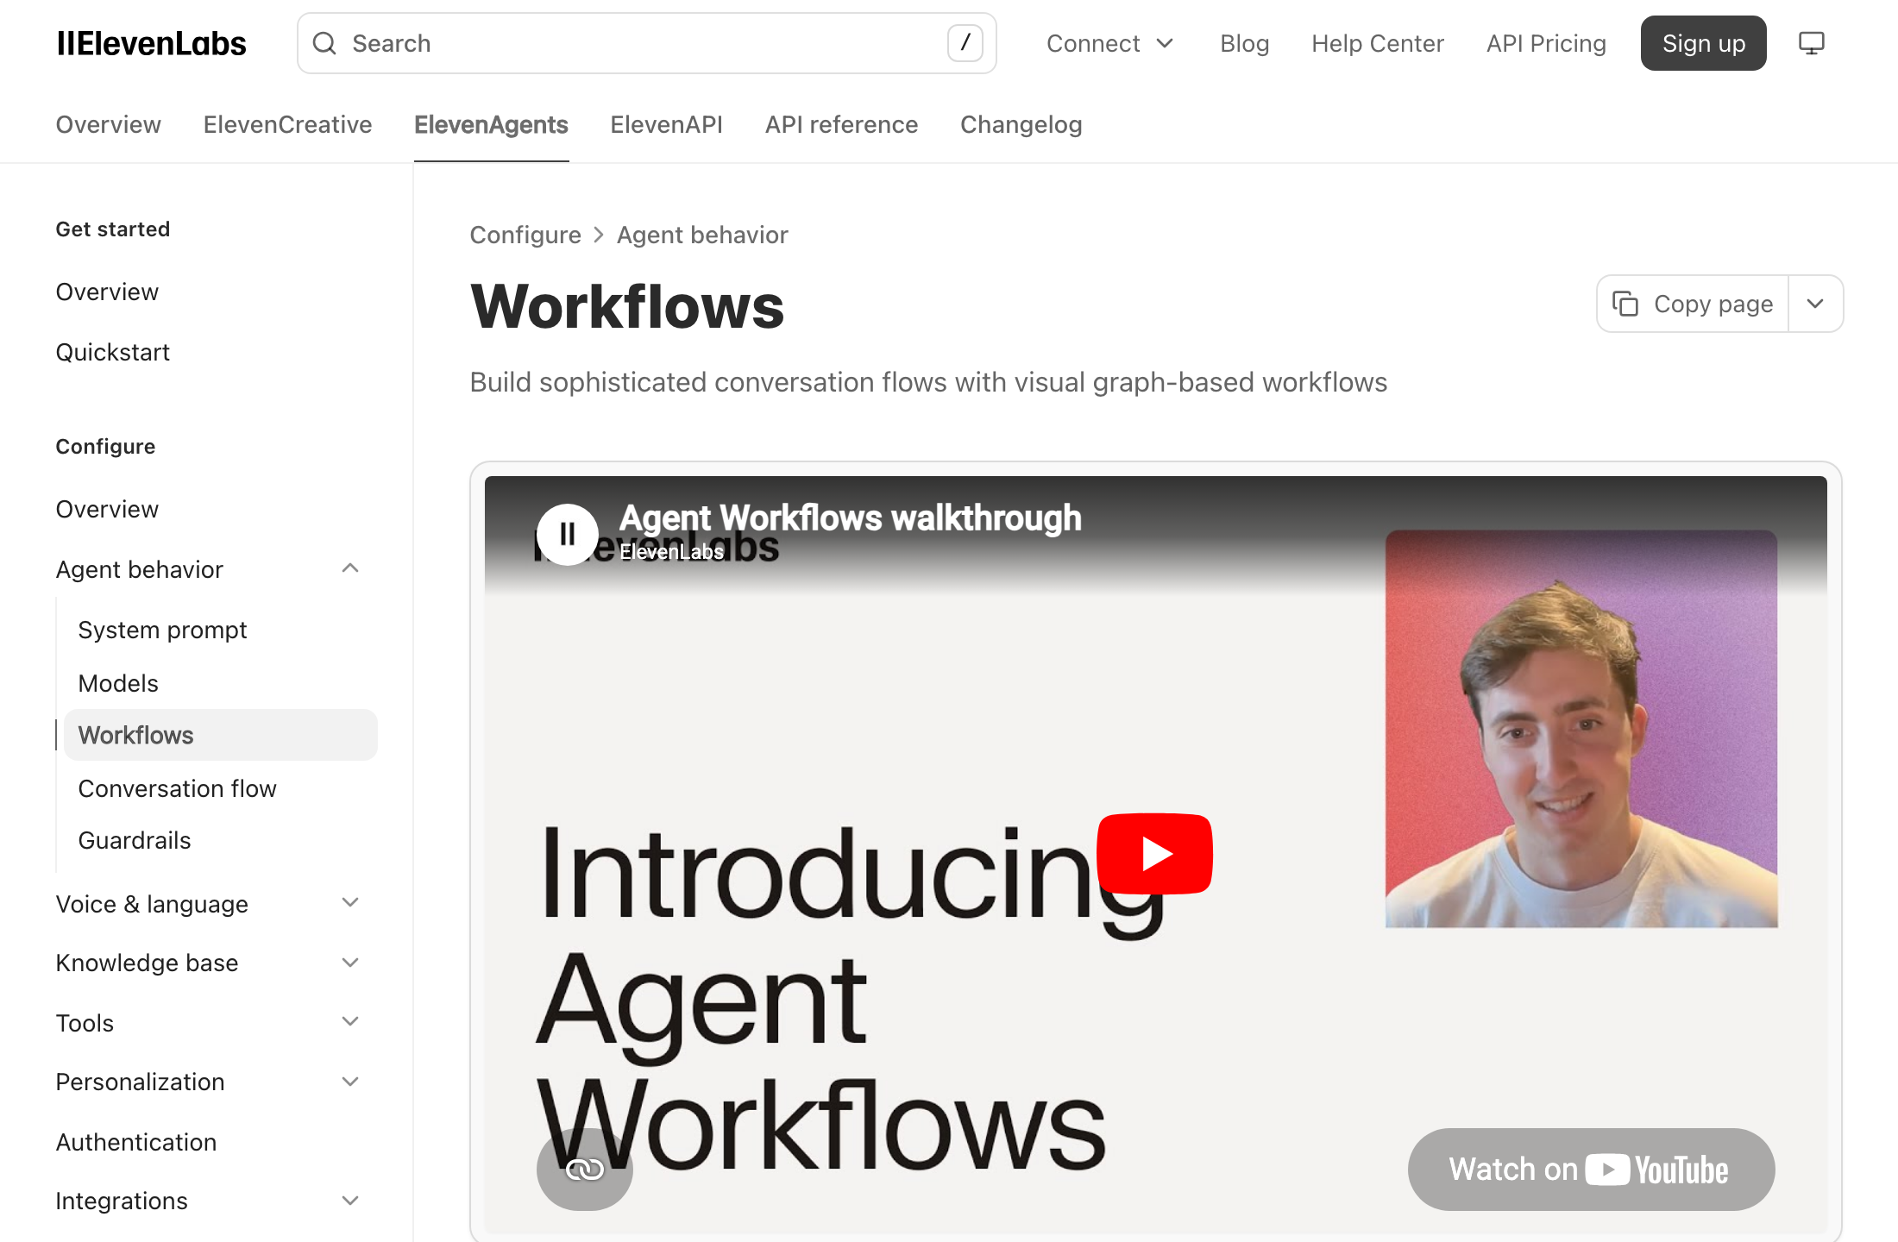Open the Copy page options chevron
Viewport: 1898px width, 1242px height.
[x=1815, y=304]
